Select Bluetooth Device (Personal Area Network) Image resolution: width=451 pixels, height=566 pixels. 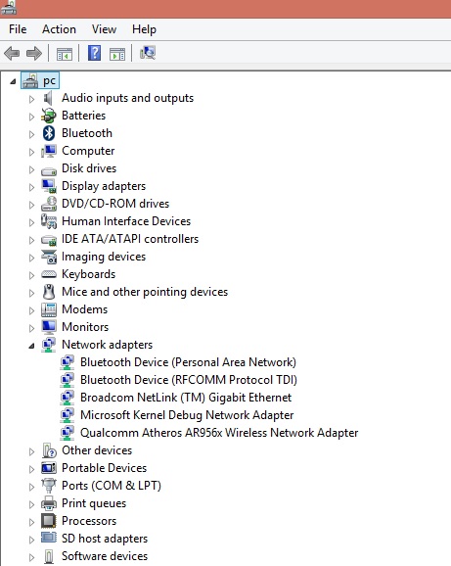tap(188, 362)
